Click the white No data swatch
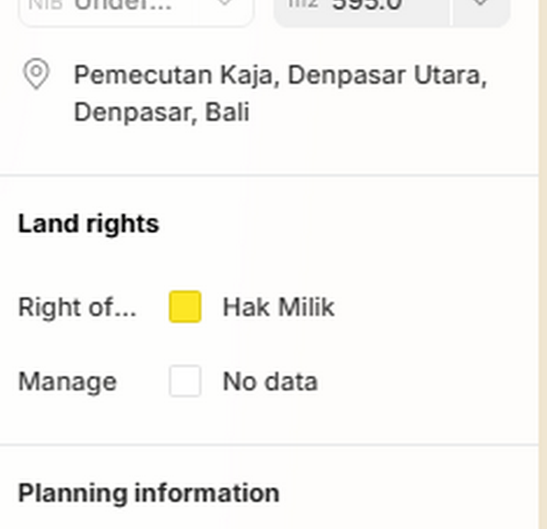547x529 pixels. (x=185, y=381)
